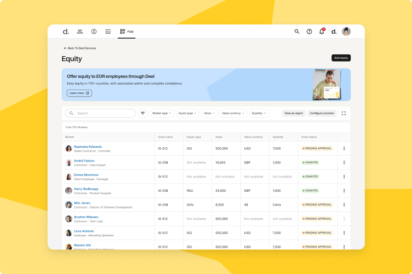Click the Add equity button

(341, 58)
